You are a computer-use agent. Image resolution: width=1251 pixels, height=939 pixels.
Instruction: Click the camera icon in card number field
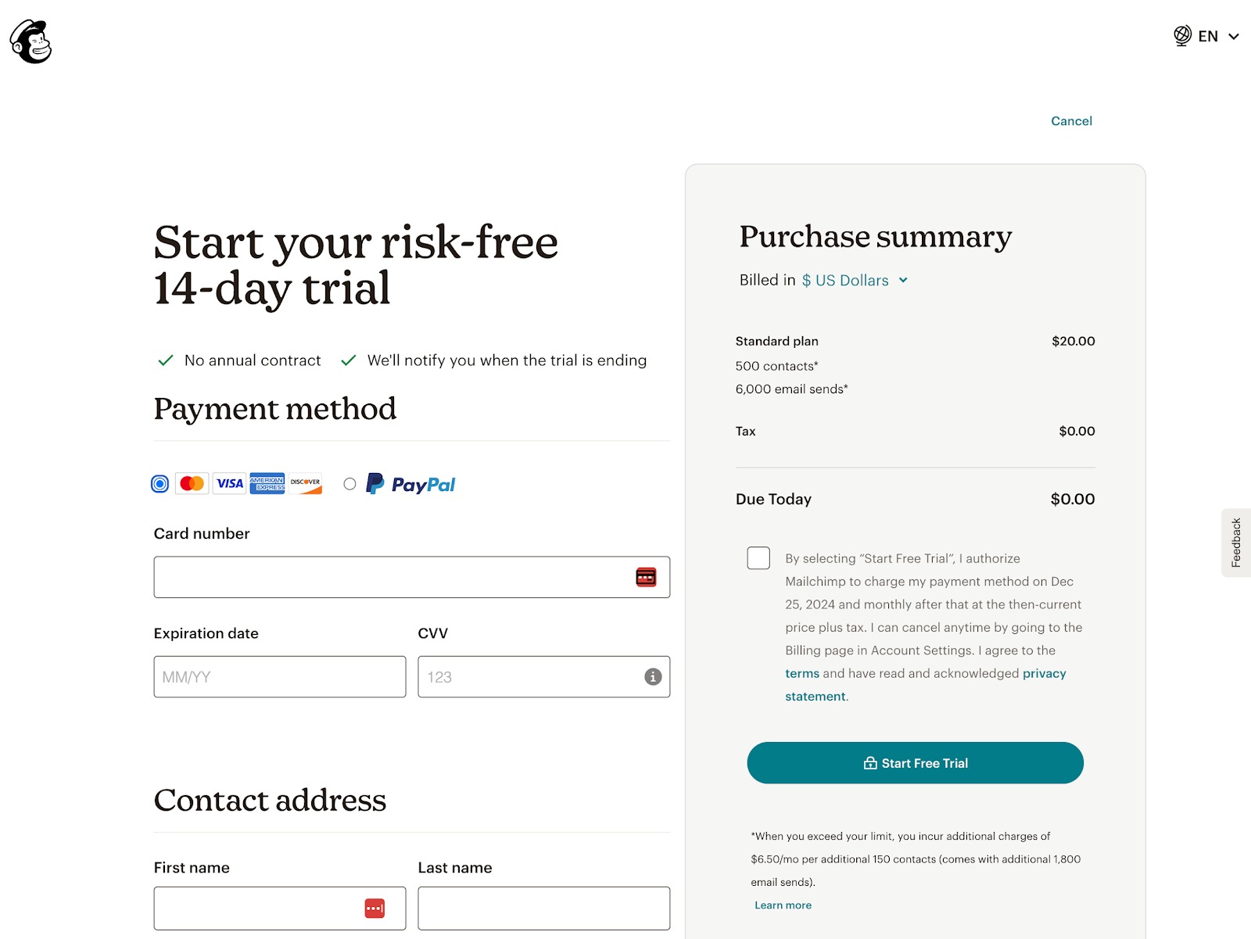pyautogui.click(x=647, y=576)
